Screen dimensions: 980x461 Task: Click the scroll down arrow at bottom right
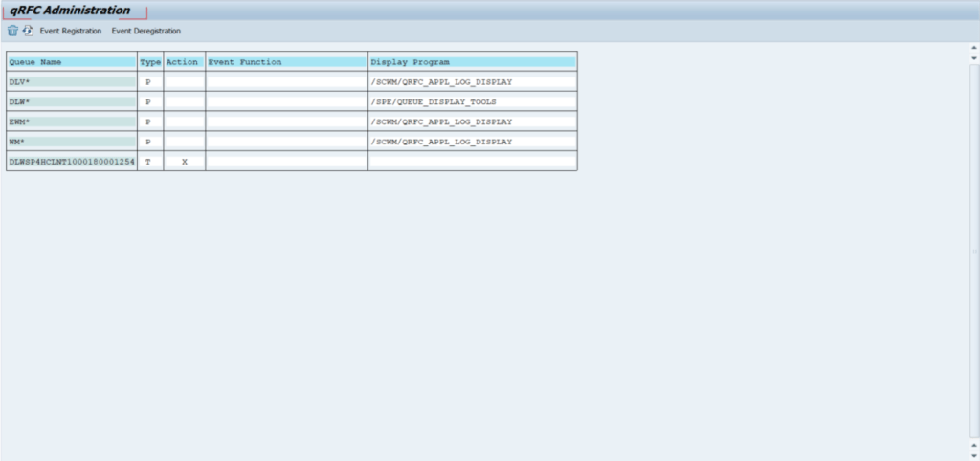click(x=974, y=454)
